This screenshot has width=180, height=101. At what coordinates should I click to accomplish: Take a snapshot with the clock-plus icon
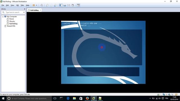tap(47, 5)
